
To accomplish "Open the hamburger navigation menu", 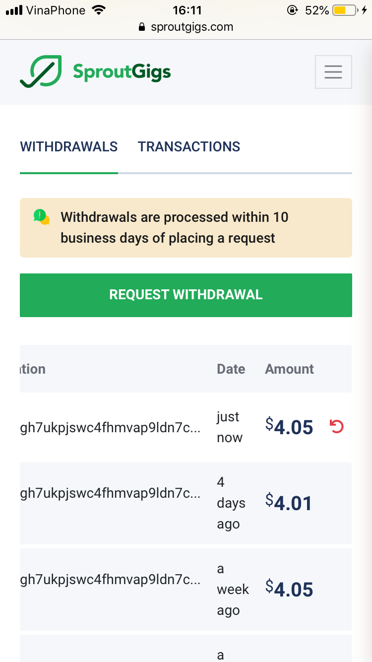I will tap(333, 72).
